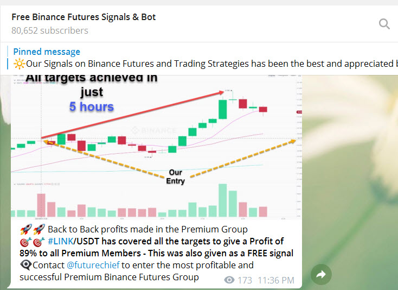Click the 80,652 subscribers count

[x=49, y=30]
